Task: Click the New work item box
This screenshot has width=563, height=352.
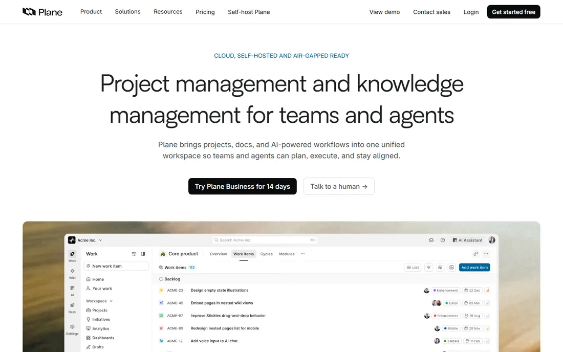Action: tap(116, 266)
